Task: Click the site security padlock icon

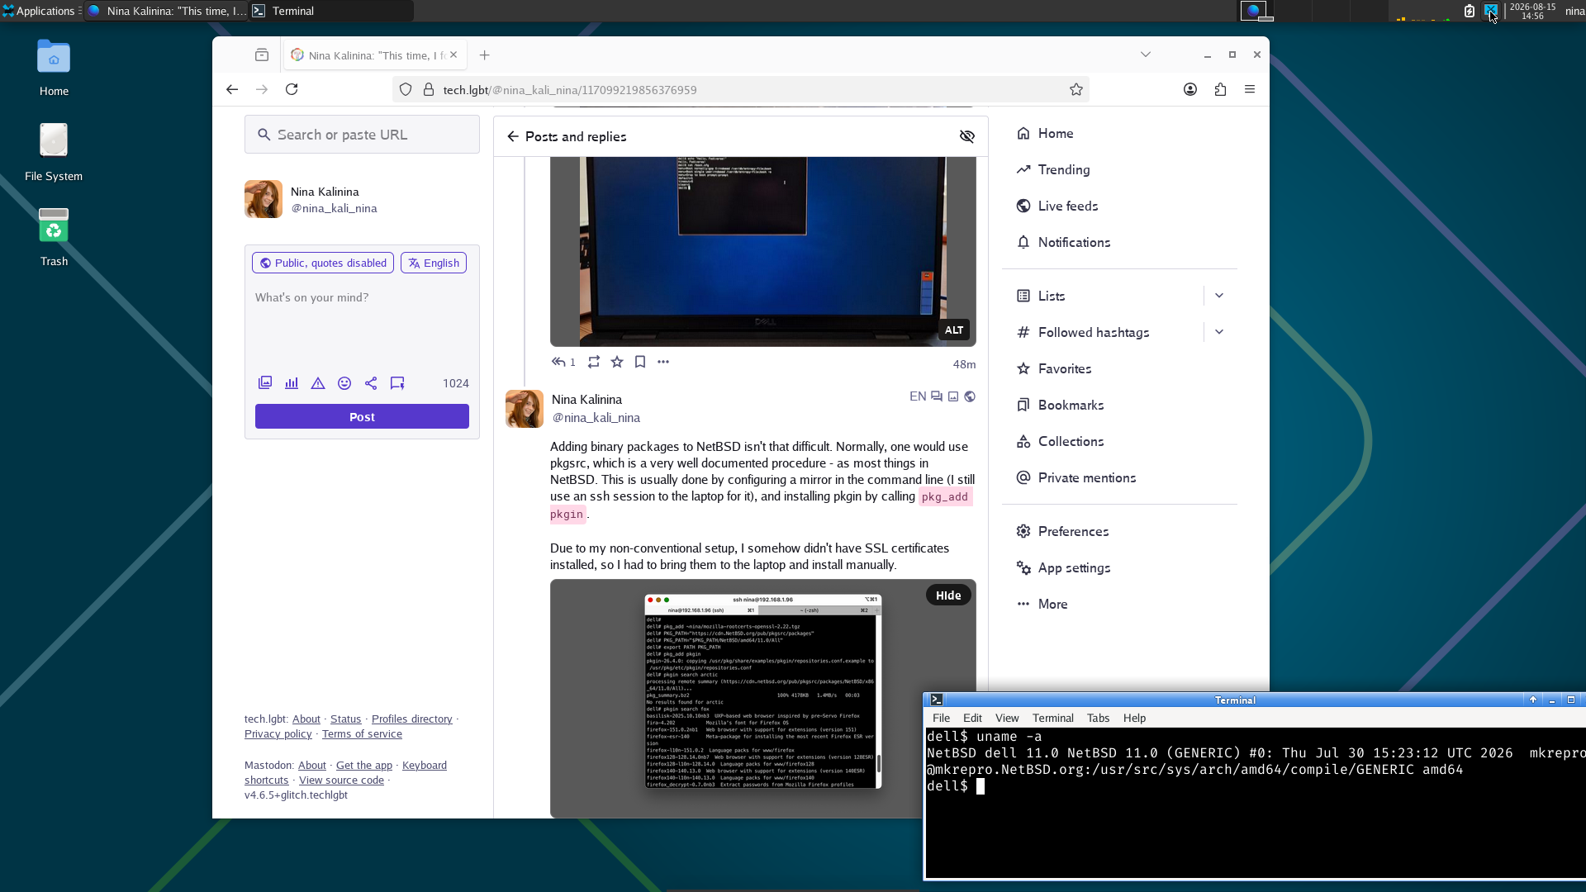Action: [x=429, y=89]
